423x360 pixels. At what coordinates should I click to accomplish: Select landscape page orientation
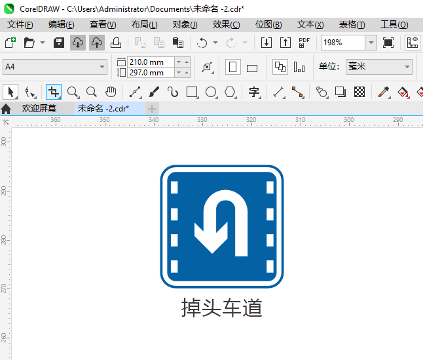[x=252, y=68]
